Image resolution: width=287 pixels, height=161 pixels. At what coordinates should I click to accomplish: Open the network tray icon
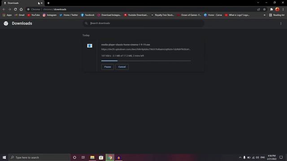point(253,157)
